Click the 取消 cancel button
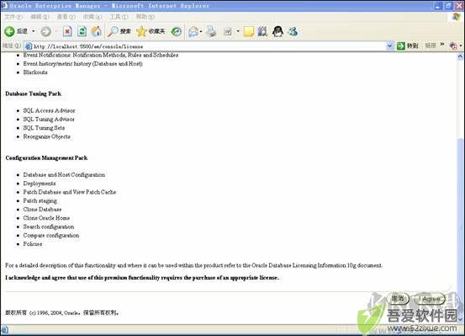The image size is (465, 336). click(398, 299)
